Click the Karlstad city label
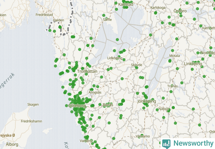Viewport: 215px width, 149px height. point(126,4)
